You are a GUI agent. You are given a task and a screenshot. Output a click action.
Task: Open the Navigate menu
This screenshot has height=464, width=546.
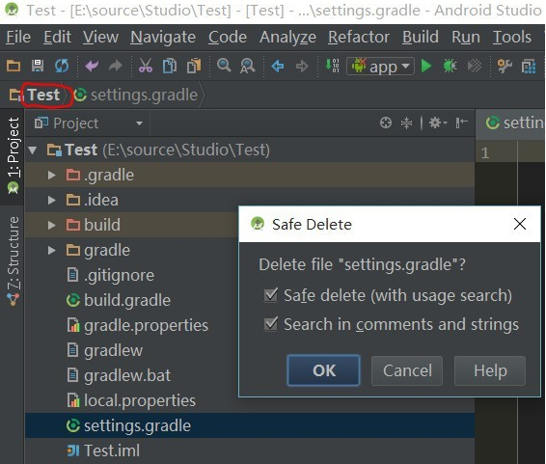[x=163, y=37]
